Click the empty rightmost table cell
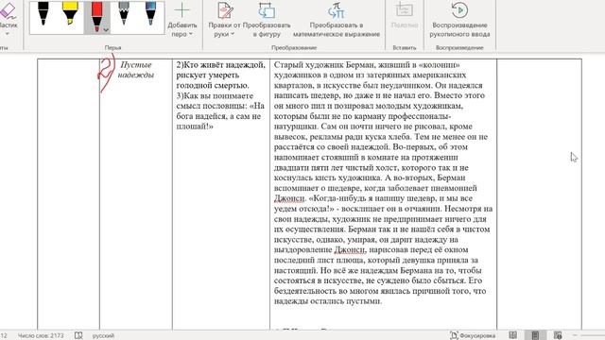This screenshot has width=605, height=340. (539, 194)
